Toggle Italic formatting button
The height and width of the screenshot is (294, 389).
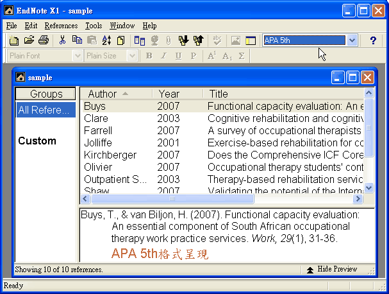(163, 56)
